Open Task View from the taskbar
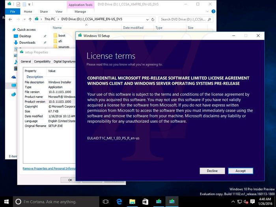 coord(106,201)
